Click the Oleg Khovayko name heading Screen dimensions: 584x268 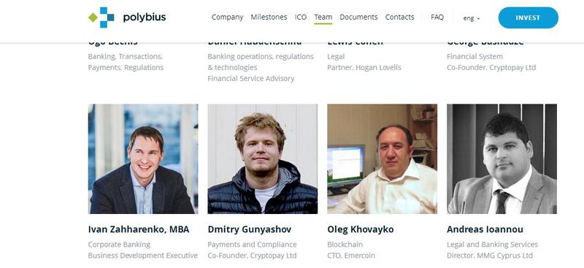click(361, 229)
